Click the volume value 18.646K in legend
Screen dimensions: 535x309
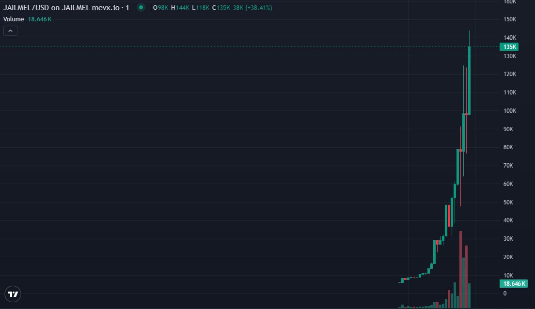coord(40,19)
